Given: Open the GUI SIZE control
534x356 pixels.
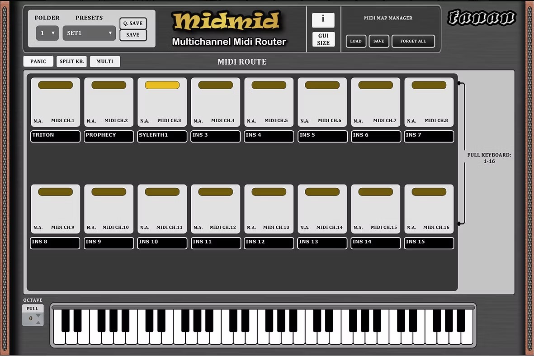Looking at the screenshot, I should [x=323, y=39].
